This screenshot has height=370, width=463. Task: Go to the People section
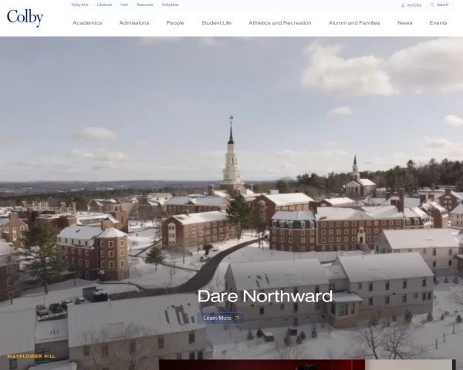pyautogui.click(x=175, y=23)
